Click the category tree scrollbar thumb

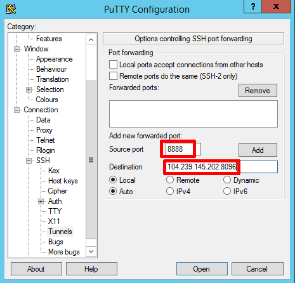pyautogui.click(x=91, y=160)
